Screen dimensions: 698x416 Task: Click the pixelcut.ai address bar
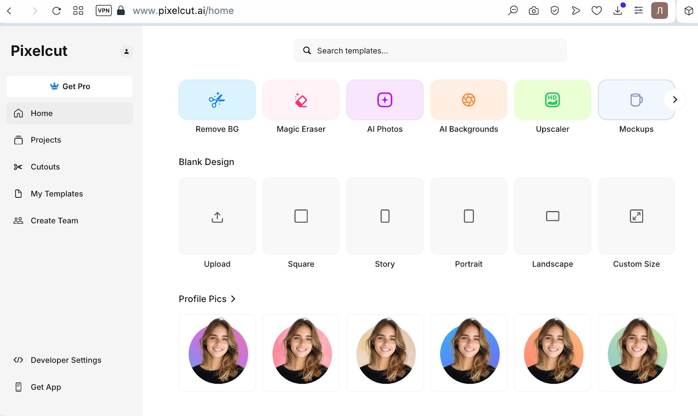click(183, 11)
